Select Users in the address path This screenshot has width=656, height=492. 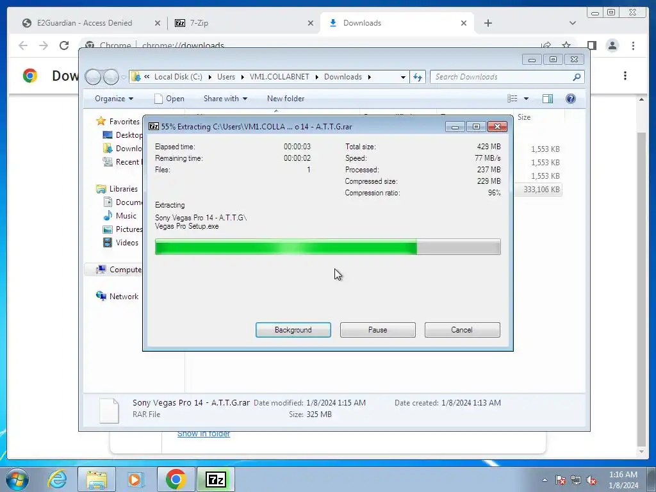[x=226, y=77]
